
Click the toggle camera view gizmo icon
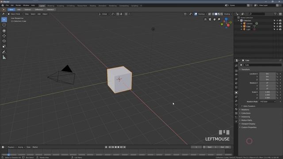210,19
